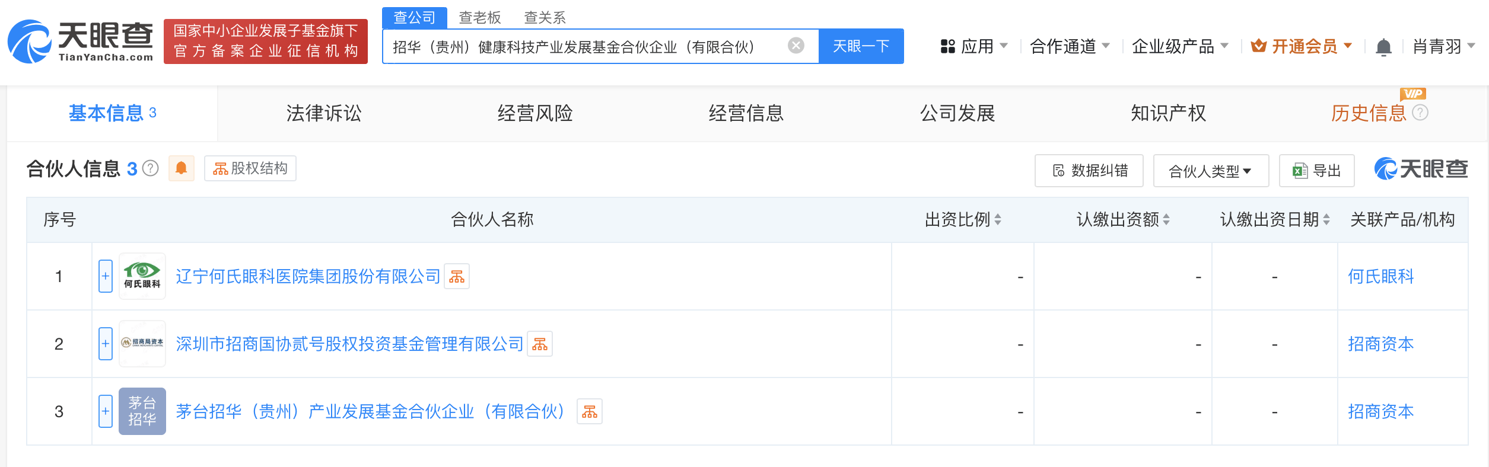Image resolution: width=1489 pixels, height=467 pixels.
Task: Clear the search box with X icon
Action: (796, 46)
